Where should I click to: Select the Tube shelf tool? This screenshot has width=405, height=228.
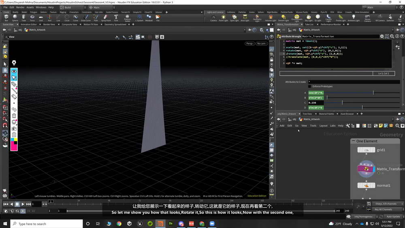pos(23,18)
